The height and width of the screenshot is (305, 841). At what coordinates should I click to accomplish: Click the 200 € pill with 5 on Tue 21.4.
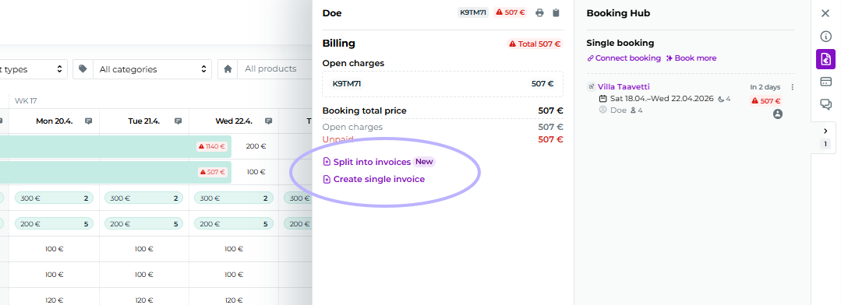(143, 223)
